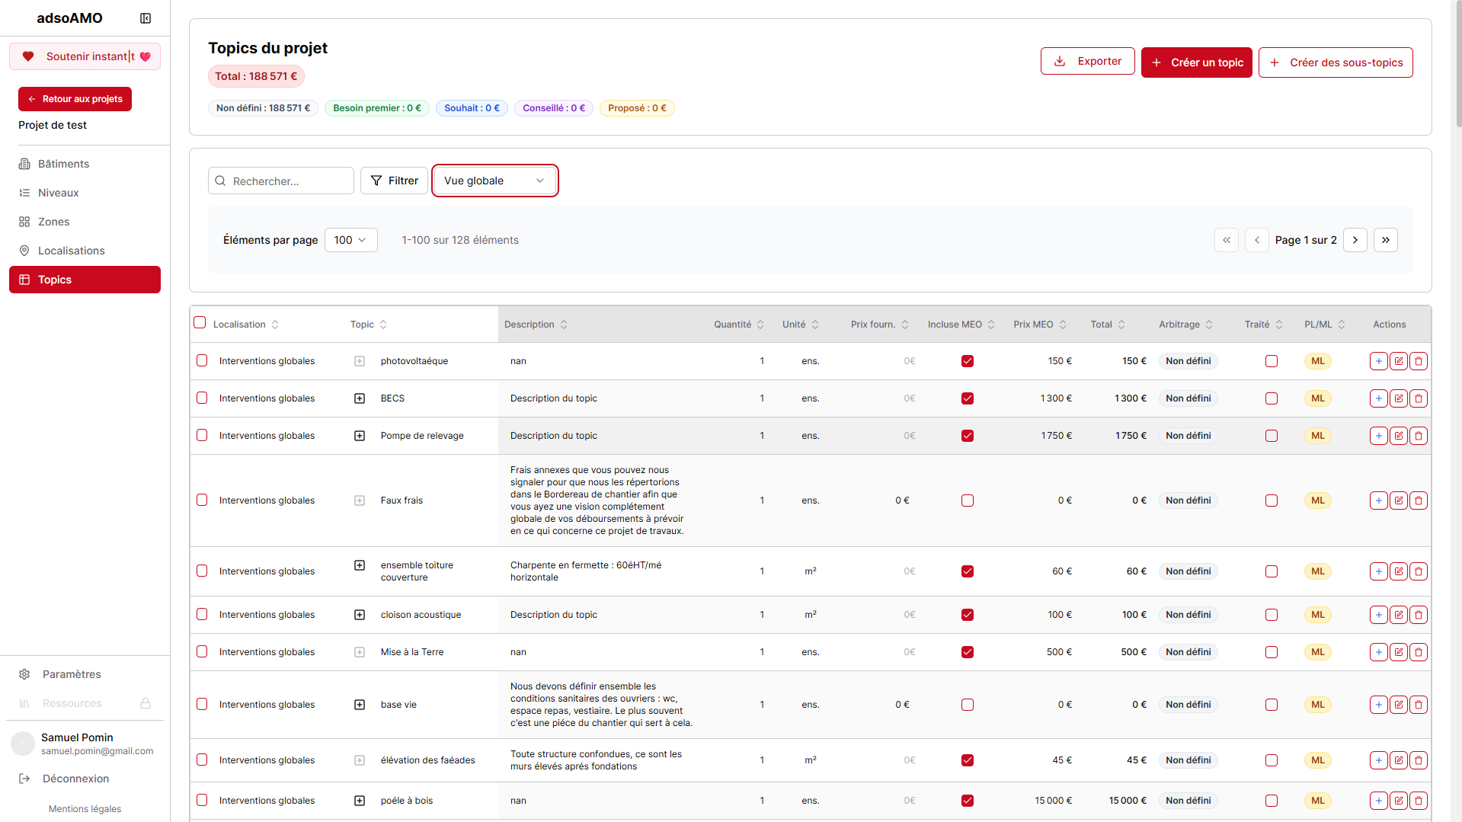The width and height of the screenshot is (1462, 822).
Task: Open Bâtiments in the sidebar
Action: pos(63,164)
